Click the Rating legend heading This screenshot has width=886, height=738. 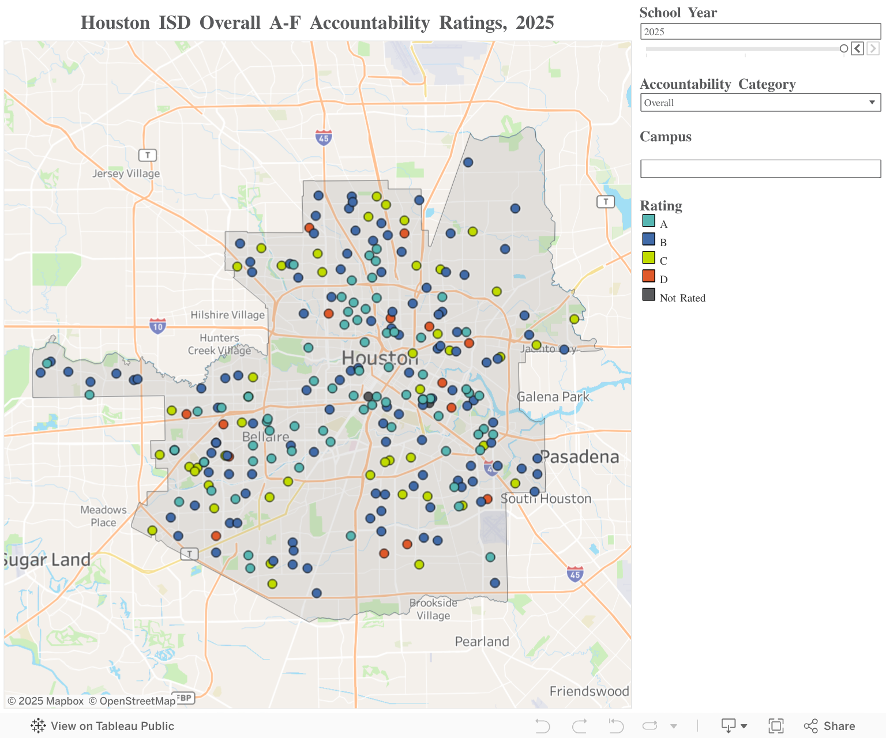[661, 206]
